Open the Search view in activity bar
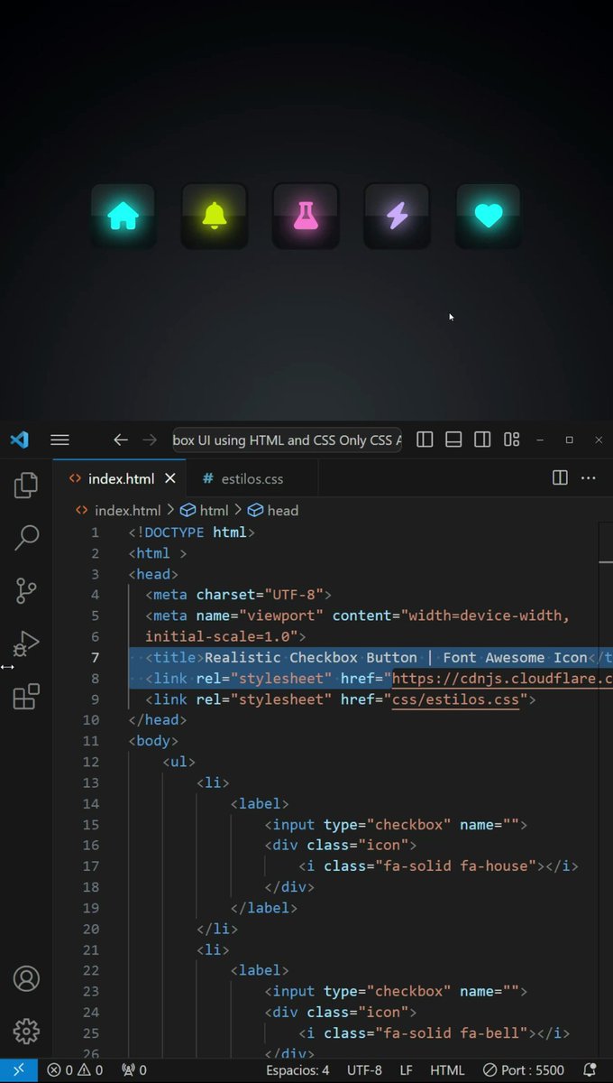Screen dimensions: 613x1083 pyautogui.click(x=26, y=538)
